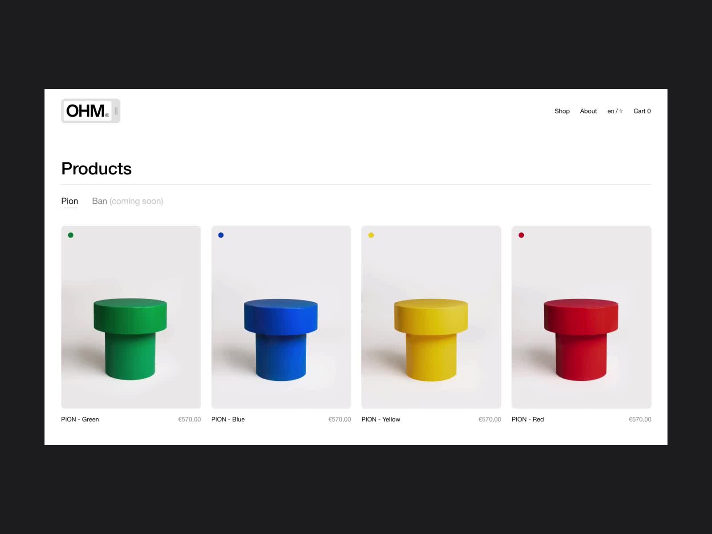
Task: Click the PION - Blue product title
Action: (228, 419)
